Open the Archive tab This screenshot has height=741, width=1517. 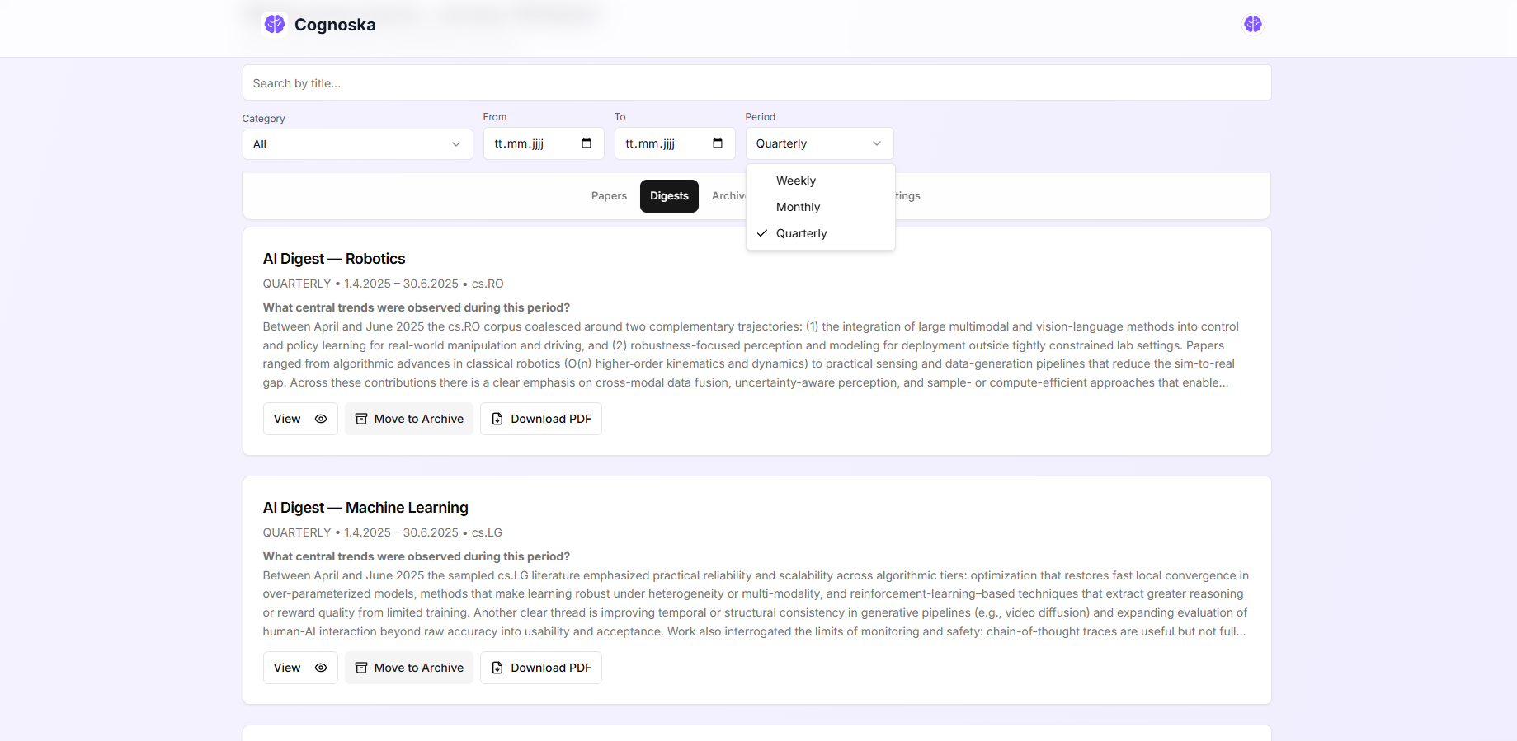[728, 196]
